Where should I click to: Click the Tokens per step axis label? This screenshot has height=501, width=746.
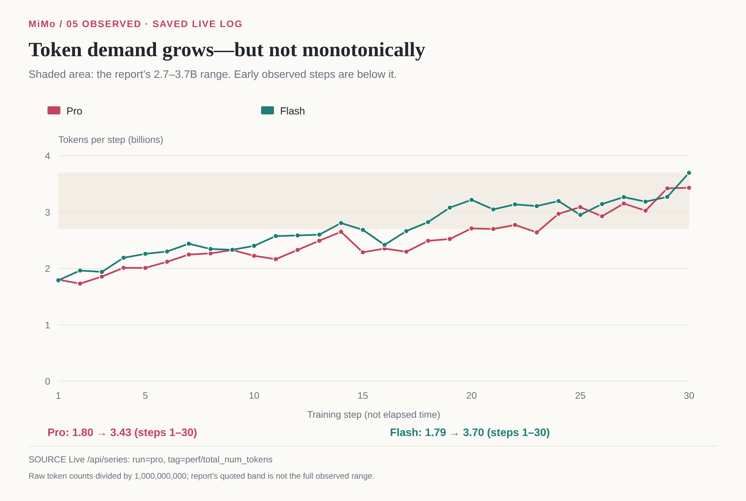(x=111, y=140)
